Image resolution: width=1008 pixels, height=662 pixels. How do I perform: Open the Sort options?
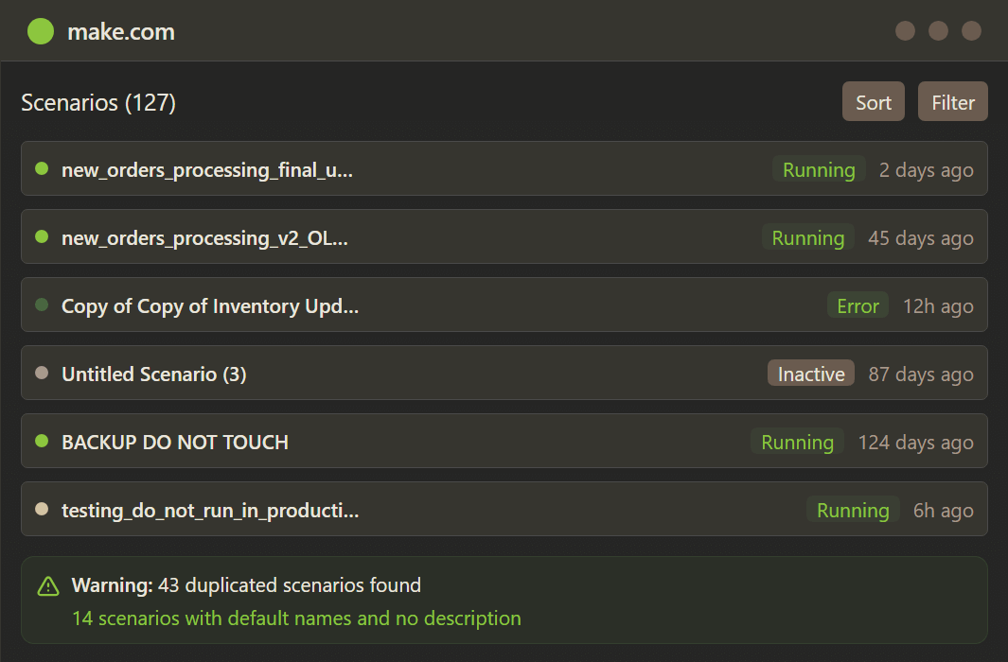click(873, 101)
